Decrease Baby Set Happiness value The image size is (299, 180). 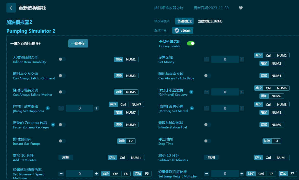click(x=61, y=109)
